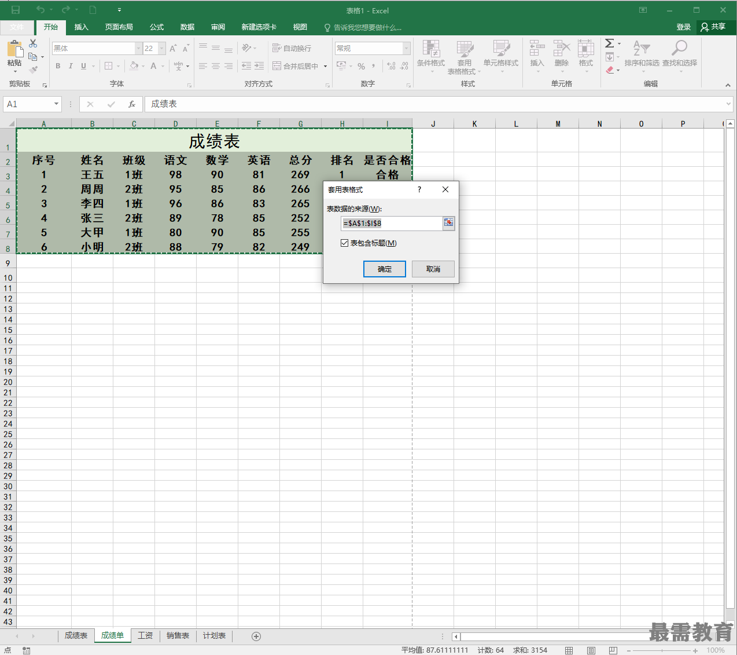The image size is (737, 655).
Task: Click zoom in plus on zoom slider
Action: point(695,650)
